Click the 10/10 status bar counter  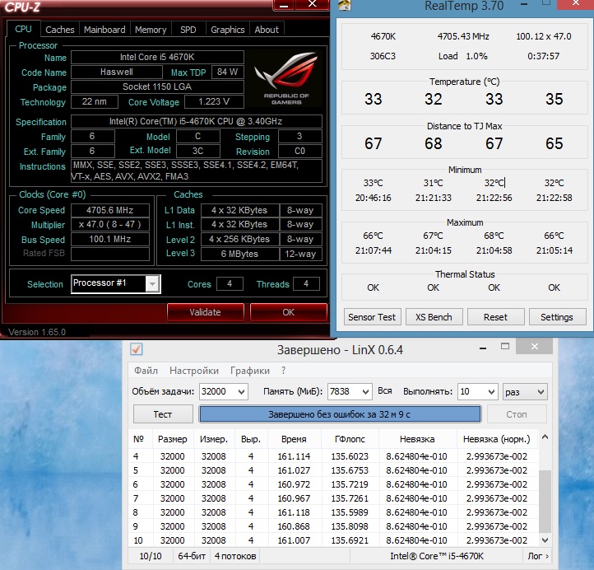click(x=151, y=556)
